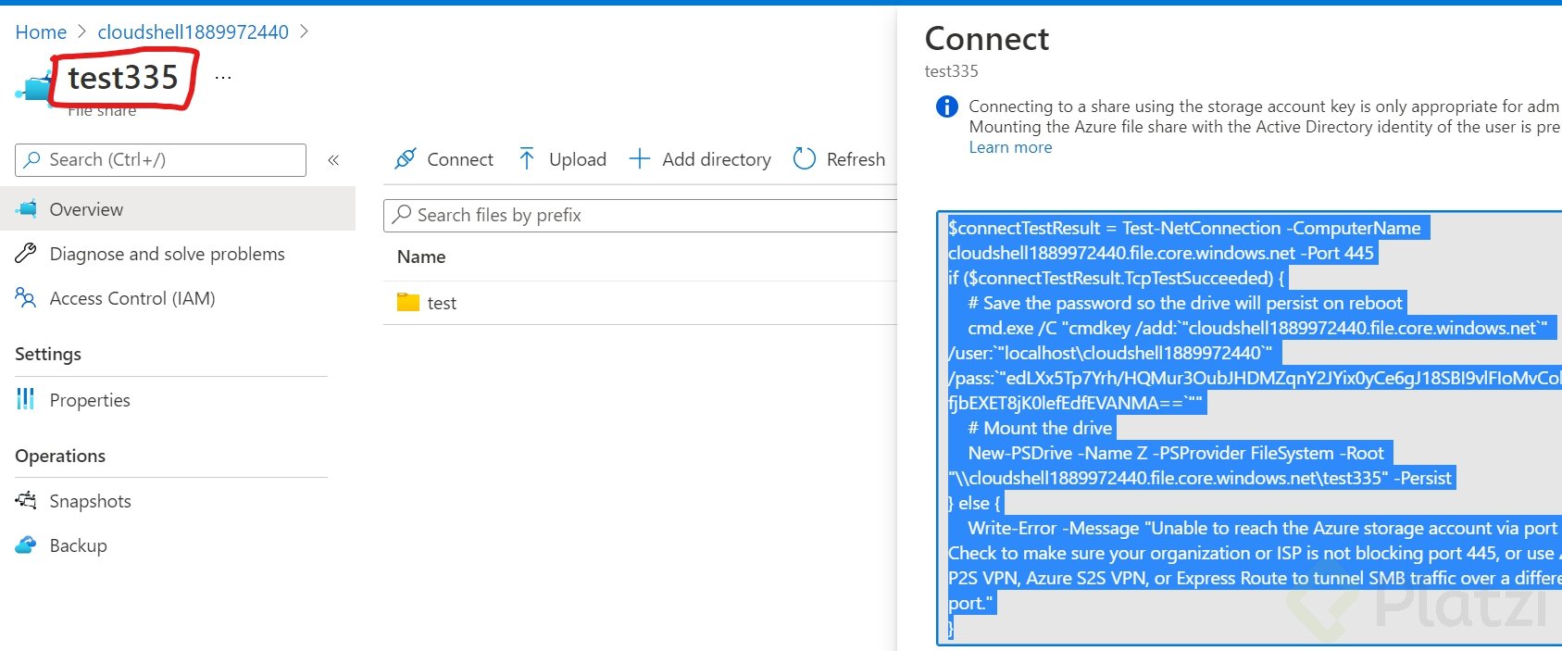Click the magnifier icon in sidebar search

pyautogui.click(x=32, y=159)
